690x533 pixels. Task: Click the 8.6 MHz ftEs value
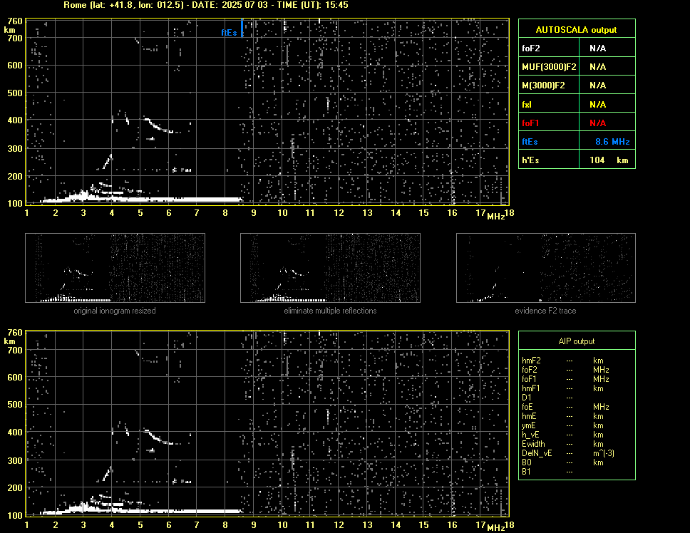(612, 142)
